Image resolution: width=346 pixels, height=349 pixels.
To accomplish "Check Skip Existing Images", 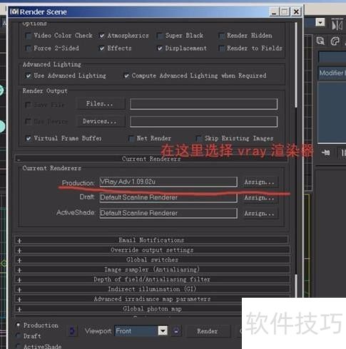I will 199,138.
